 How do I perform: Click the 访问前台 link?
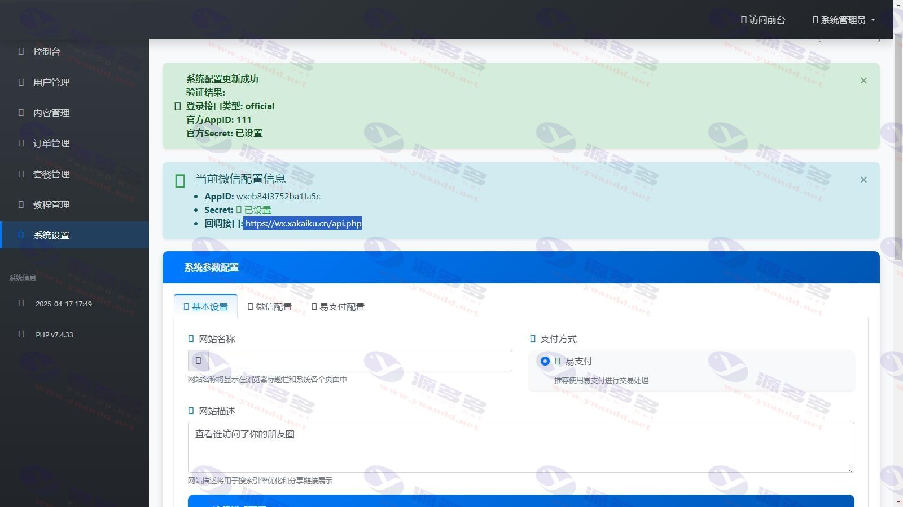763,20
